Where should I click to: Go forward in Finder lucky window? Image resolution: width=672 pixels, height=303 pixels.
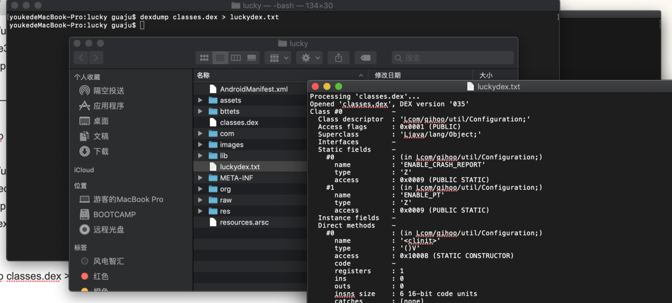click(x=96, y=58)
